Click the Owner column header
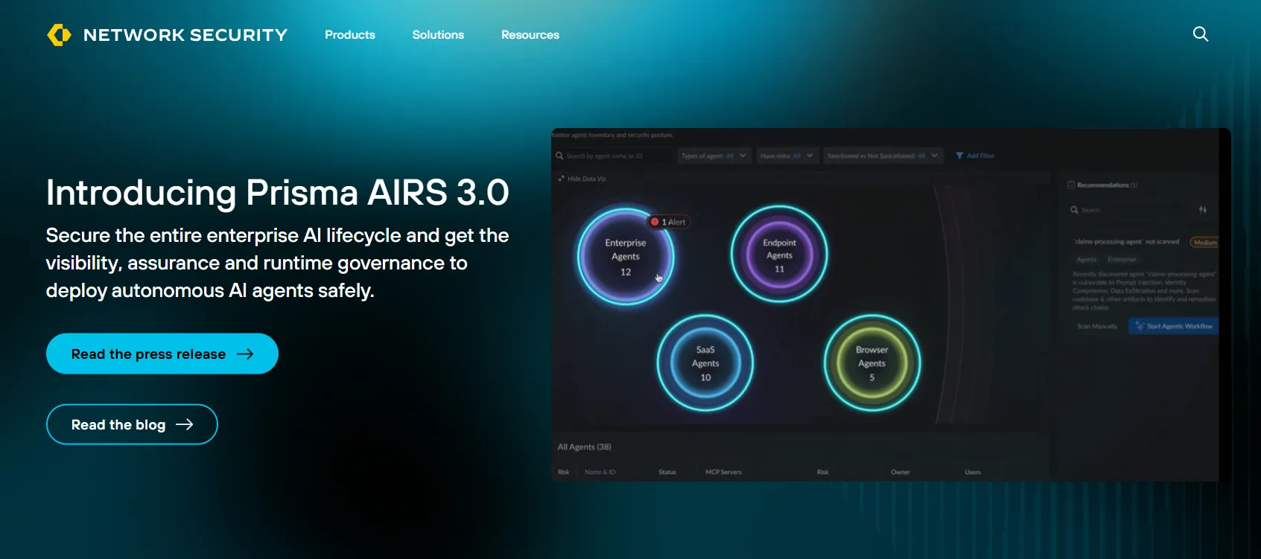Viewport: 1261px width, 559px height. [901, 472]
